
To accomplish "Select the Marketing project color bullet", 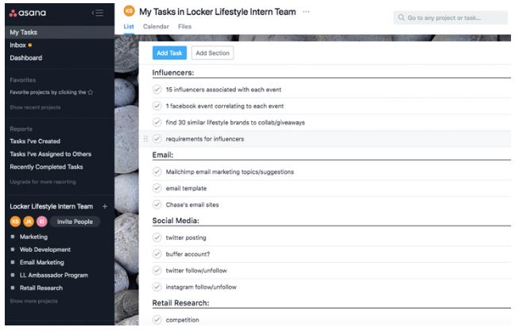I will click(13, 237).
